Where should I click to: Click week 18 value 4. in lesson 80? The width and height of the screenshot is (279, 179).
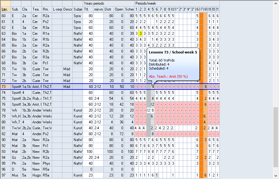pos(205,122)
